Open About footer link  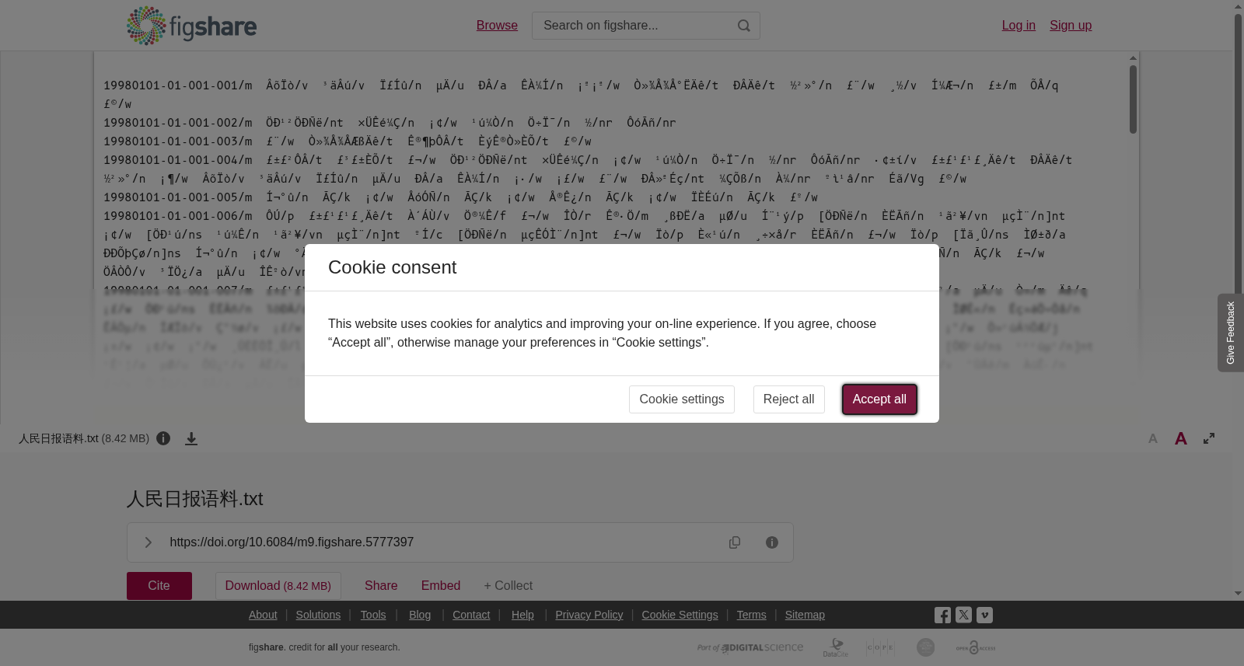click(263, 615)
